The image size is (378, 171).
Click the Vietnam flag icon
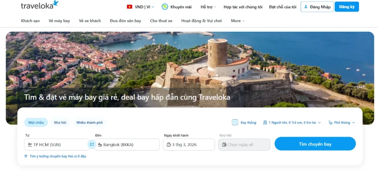[129, 7]
